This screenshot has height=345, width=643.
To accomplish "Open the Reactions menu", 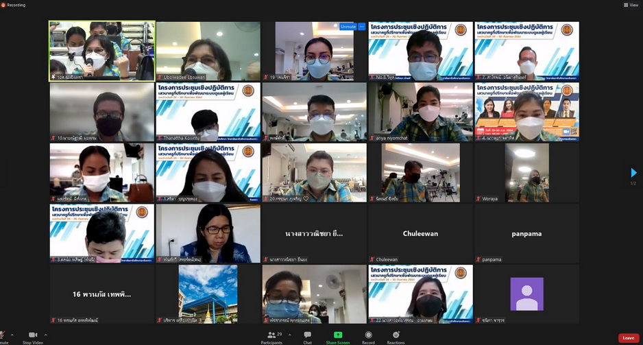I will tap(396, 337).
